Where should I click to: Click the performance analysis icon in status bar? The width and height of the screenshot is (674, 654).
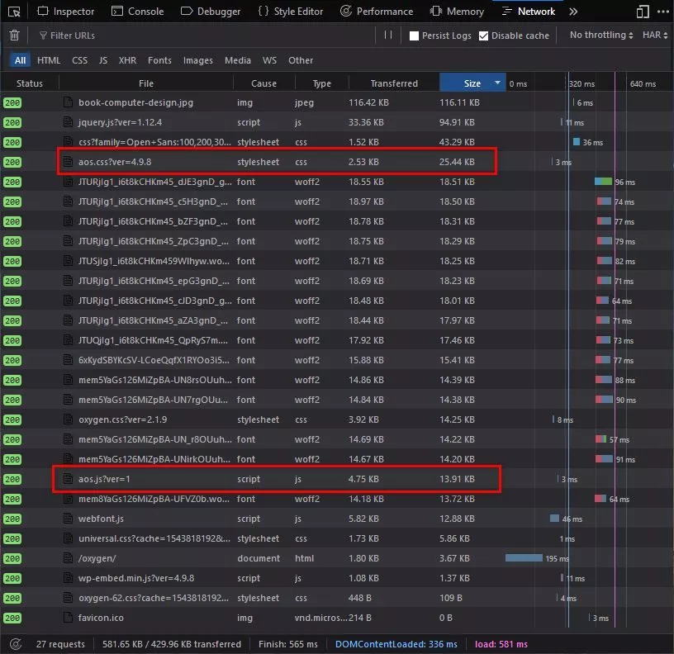(15, 644)
